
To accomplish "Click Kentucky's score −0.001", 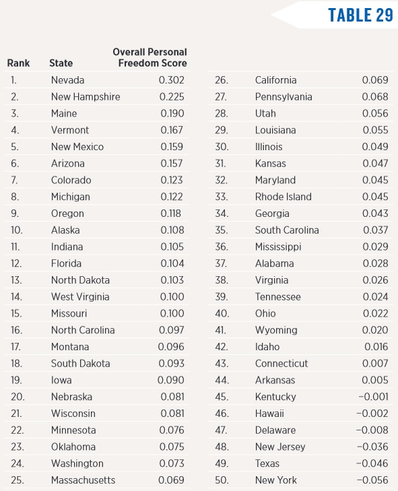I will pyautogui.click(x=373, y=397).
